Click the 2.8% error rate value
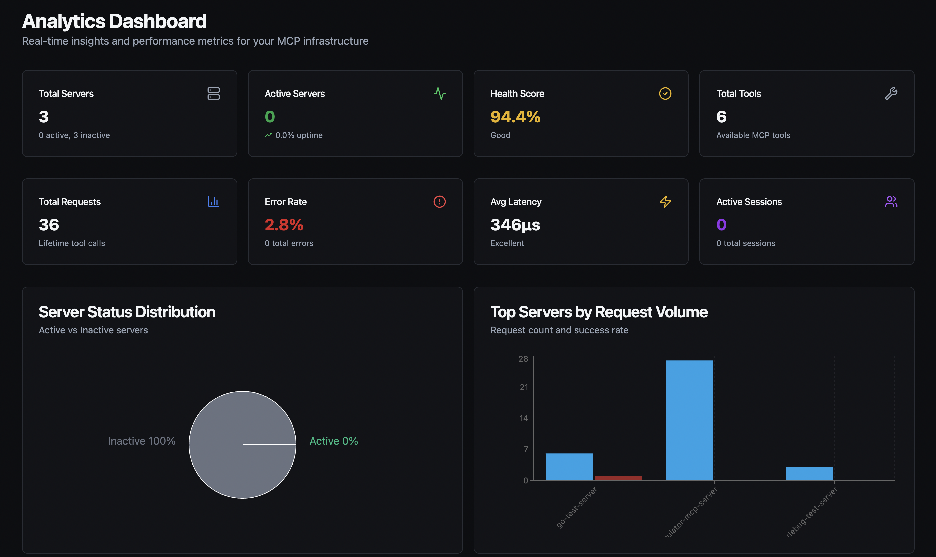 (x=284, y=225)
